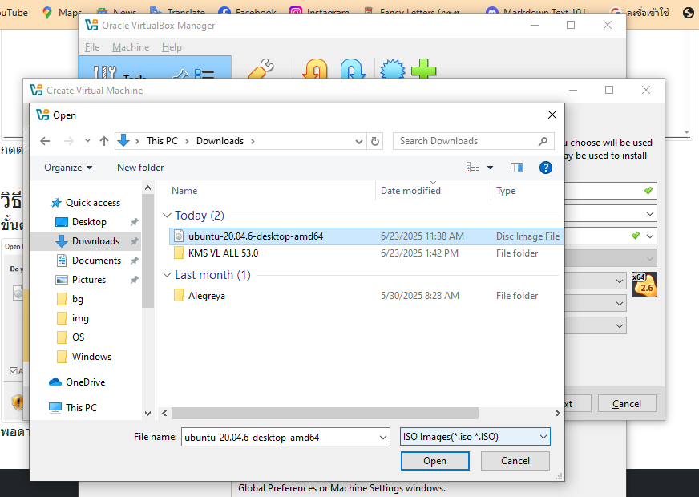Go up one folder level
Screen dimensions: 699x497
pyautogui.click(x=104, y=141)
